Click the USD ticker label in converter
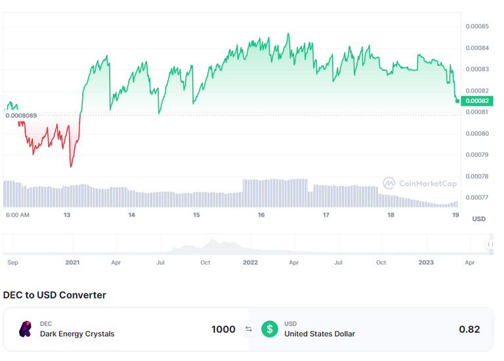Screen dimensions: 504x361 point(290,324)
